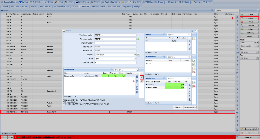
Task: Open the Acquisition module tab
Action: (x=9, y=2)
